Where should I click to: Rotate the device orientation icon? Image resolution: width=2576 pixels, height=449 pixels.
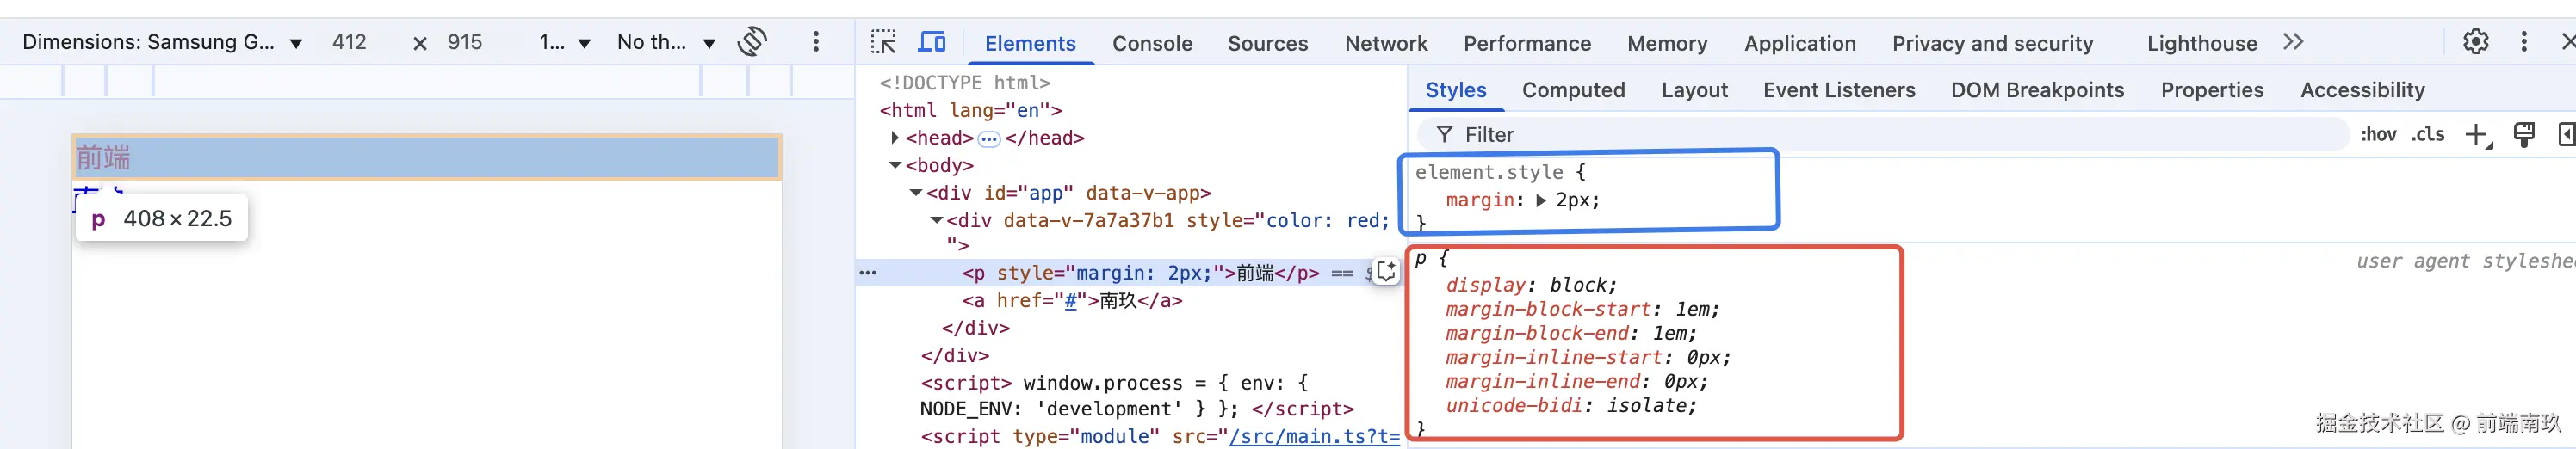tap(752, 42)
